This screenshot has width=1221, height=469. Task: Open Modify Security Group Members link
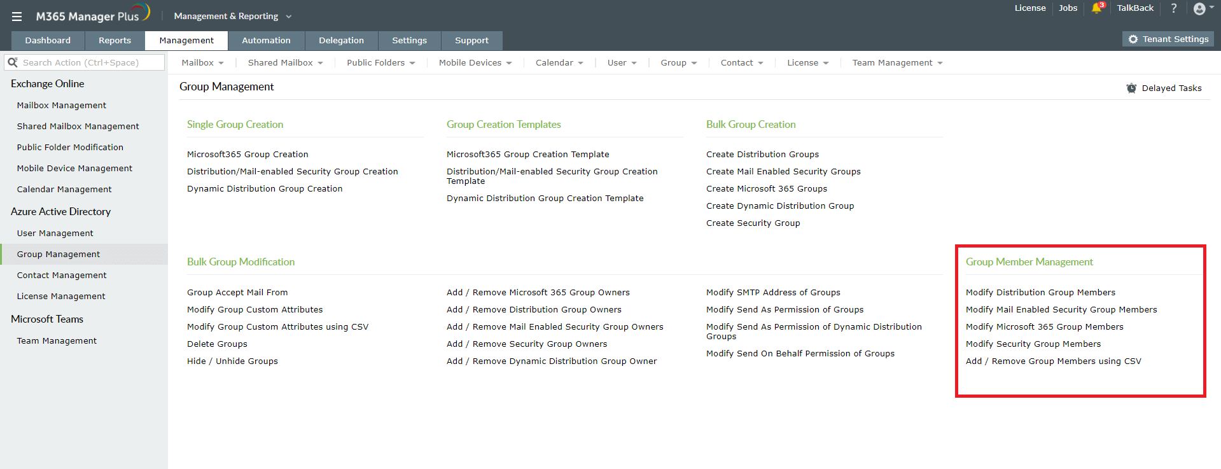point(1033,344)
